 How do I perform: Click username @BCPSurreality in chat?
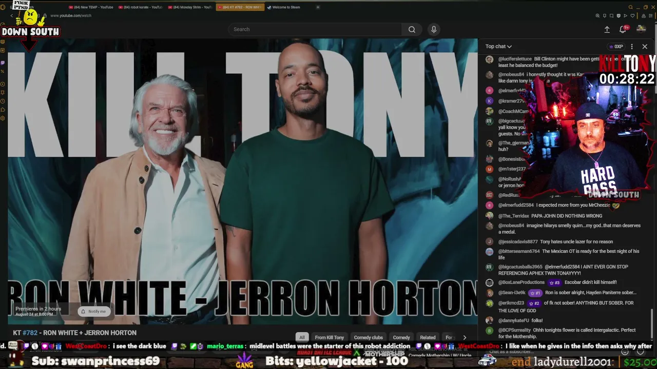[514, 330]
